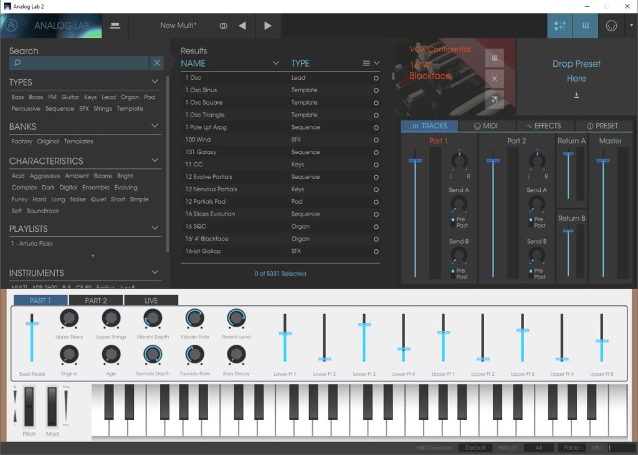Image resolution: width=638 pixels, height=455 pixels.
Task: Switch to the EFFECTS tab
Action: pyautogui.click(x=545, y=126)
